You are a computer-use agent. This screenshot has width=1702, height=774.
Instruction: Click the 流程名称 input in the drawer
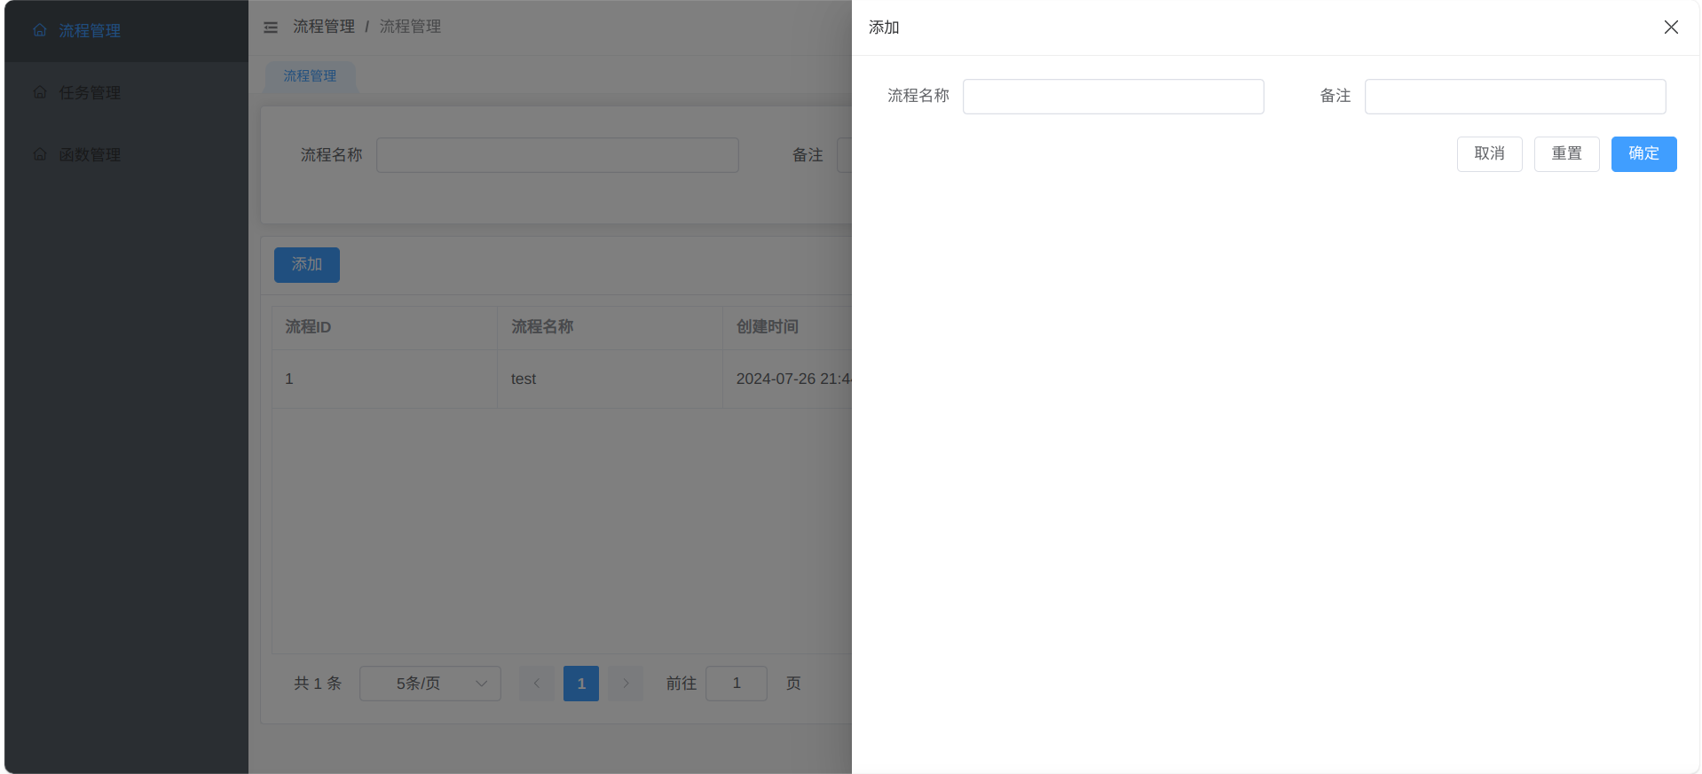pyautogui.click(x=1113, y=97)
